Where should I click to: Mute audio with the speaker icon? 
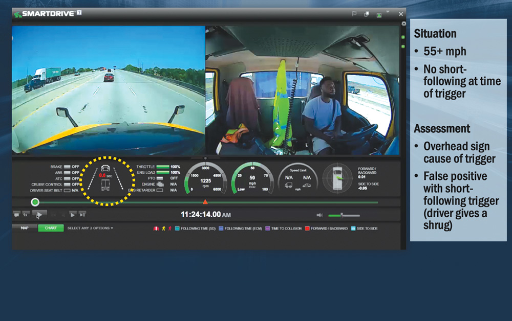pos(319,215)
